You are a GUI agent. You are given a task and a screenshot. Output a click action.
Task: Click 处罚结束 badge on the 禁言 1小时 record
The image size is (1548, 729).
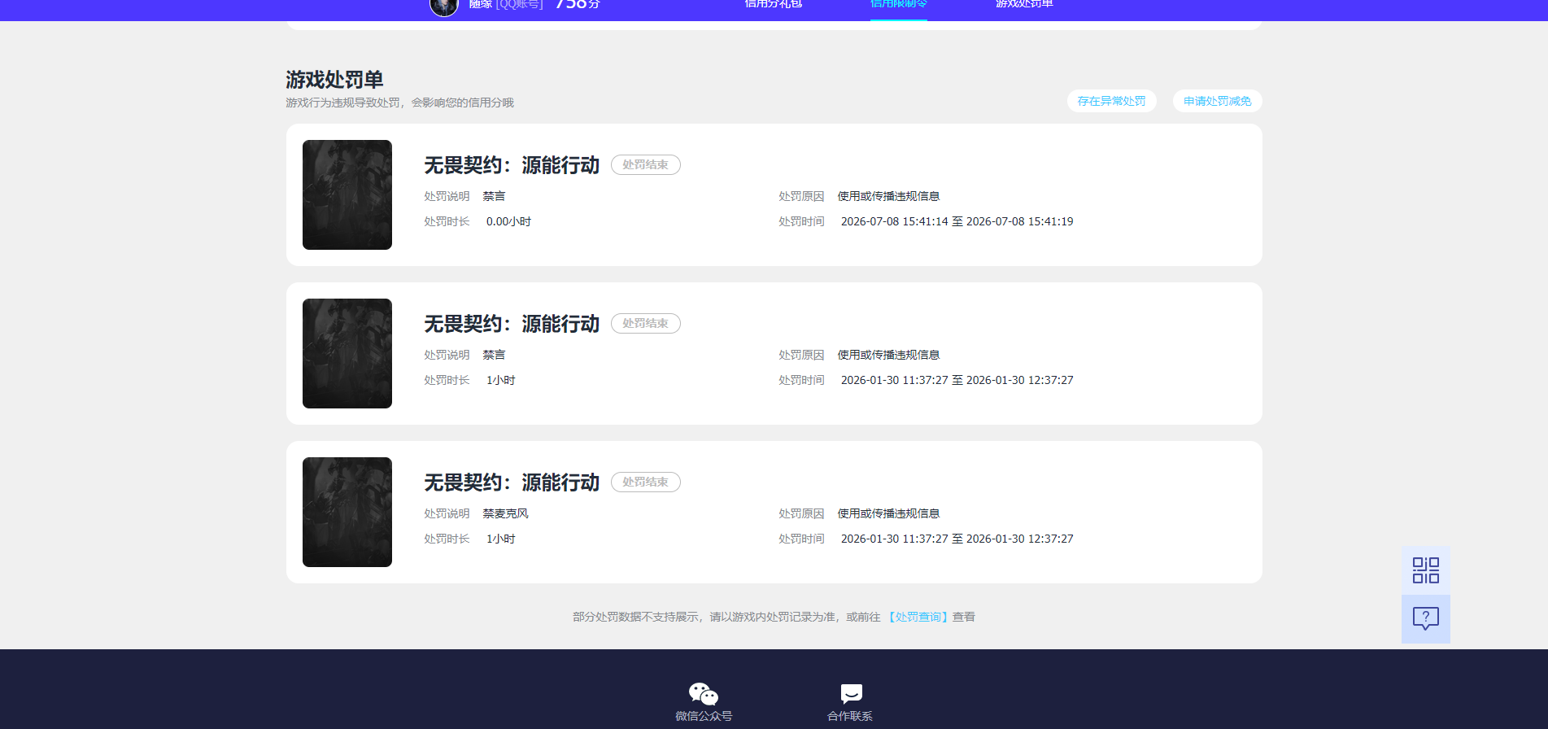pyautogui.click(x=646, y=323)
